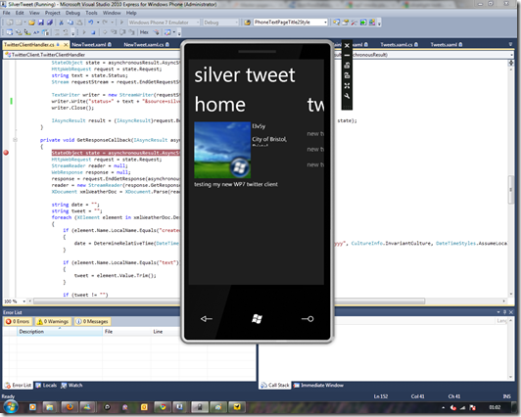This screenshot has height=417, width=521.
Task: Click the Firefox taskbar icon
Action: pos(70,406)
